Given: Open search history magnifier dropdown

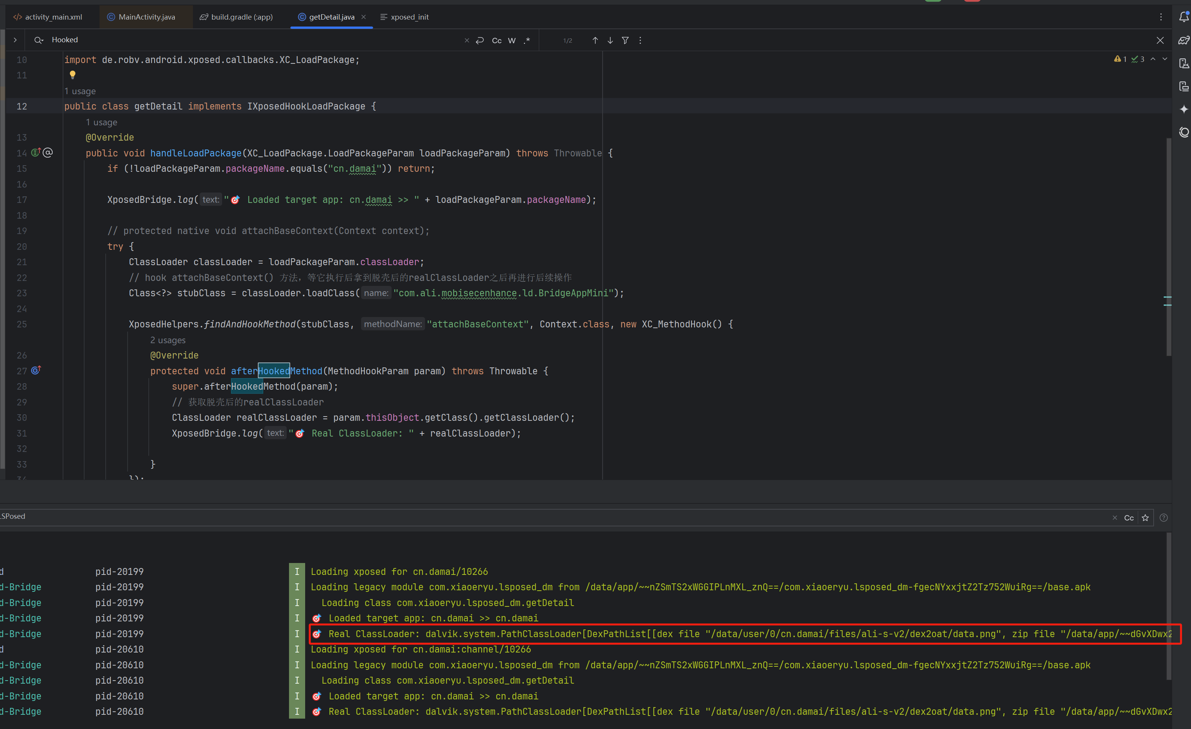Looking at the screenshot, I should pos(39,40).
